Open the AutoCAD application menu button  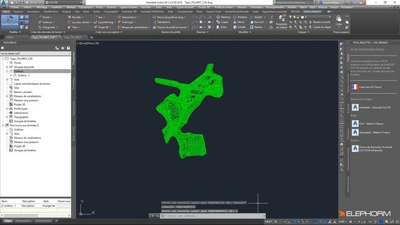[x=4, y=4]
